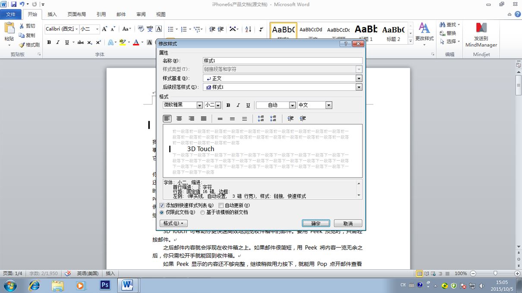Open the ribbon font size dropdown
Viewport: 522px width, 293px height.
[97, 29]
